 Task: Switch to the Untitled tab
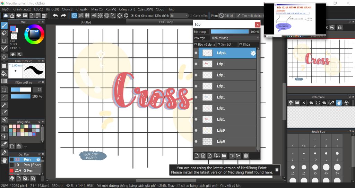86,22
